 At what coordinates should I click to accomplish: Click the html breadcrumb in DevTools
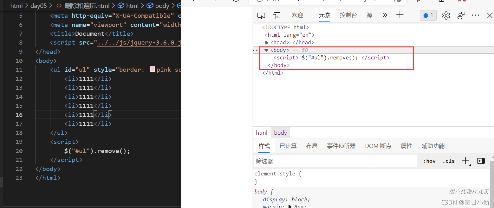(x=262, y=133)
